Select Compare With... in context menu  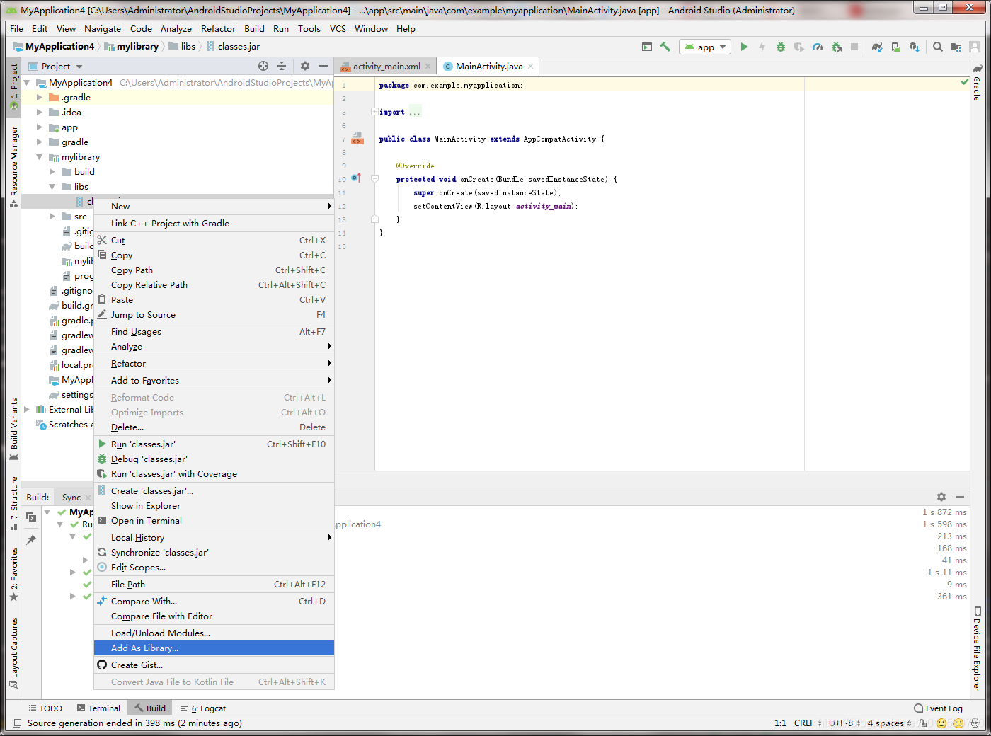[x=214, y=602]
